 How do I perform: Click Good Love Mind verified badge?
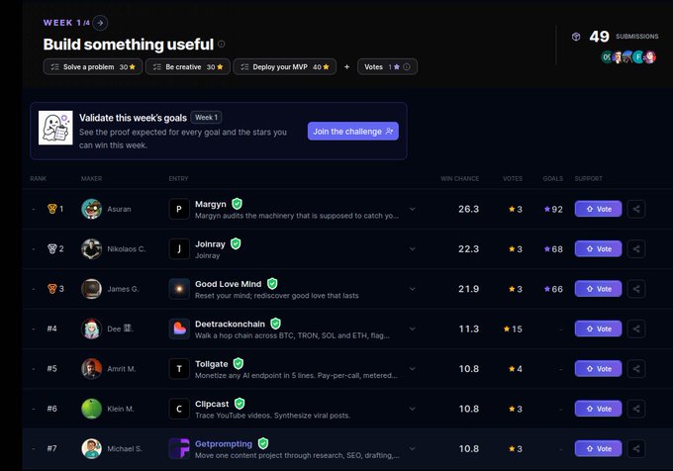tap(272, 284)
